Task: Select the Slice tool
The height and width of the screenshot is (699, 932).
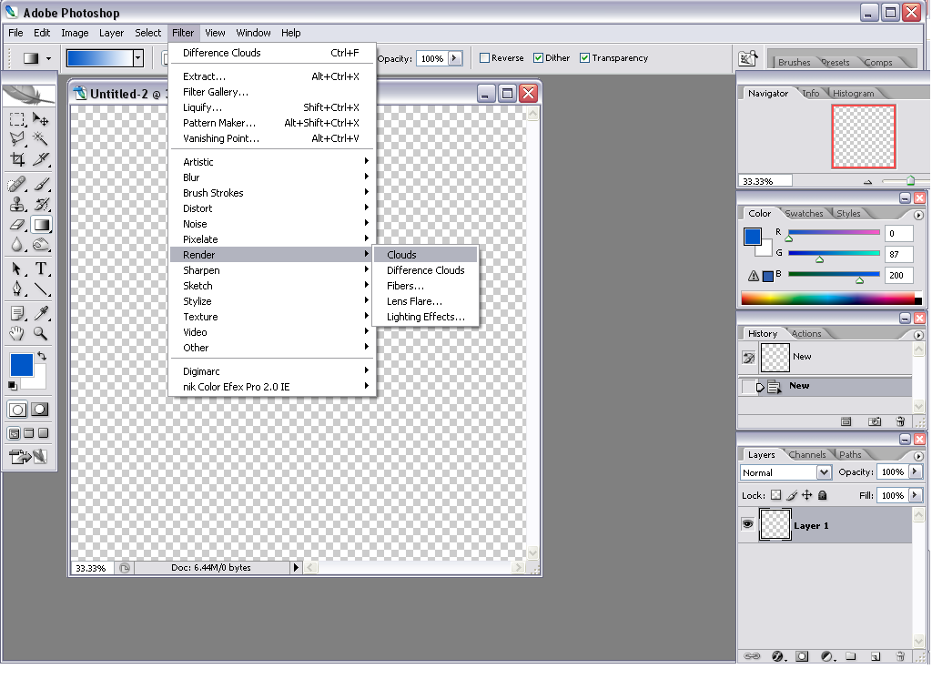Action: click(x=40, y=159)
